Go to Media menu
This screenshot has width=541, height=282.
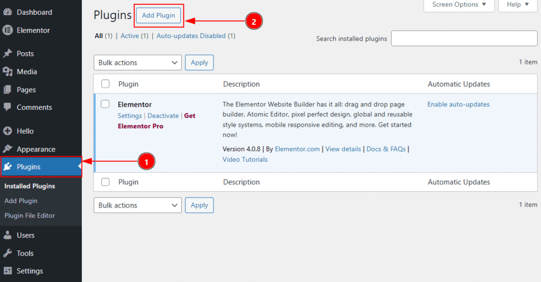[27, 71]
